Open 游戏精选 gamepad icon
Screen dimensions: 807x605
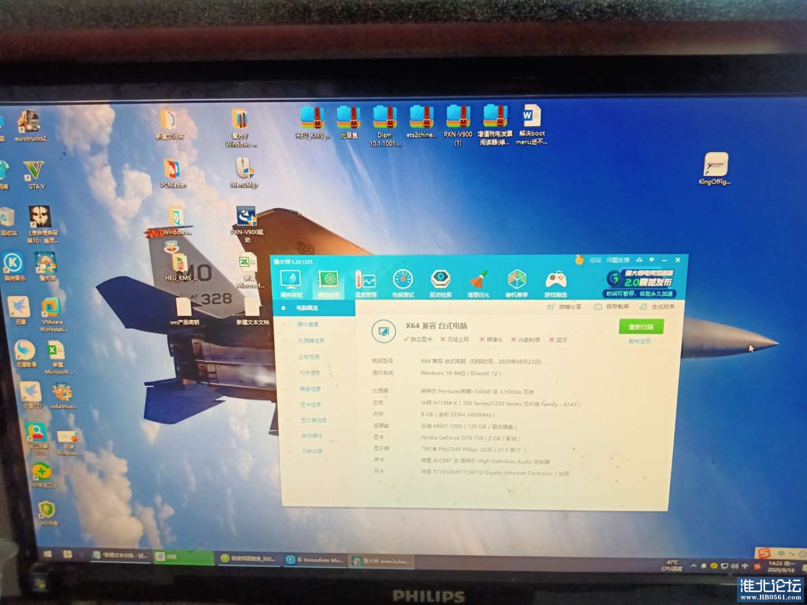(x=555, y=283)
